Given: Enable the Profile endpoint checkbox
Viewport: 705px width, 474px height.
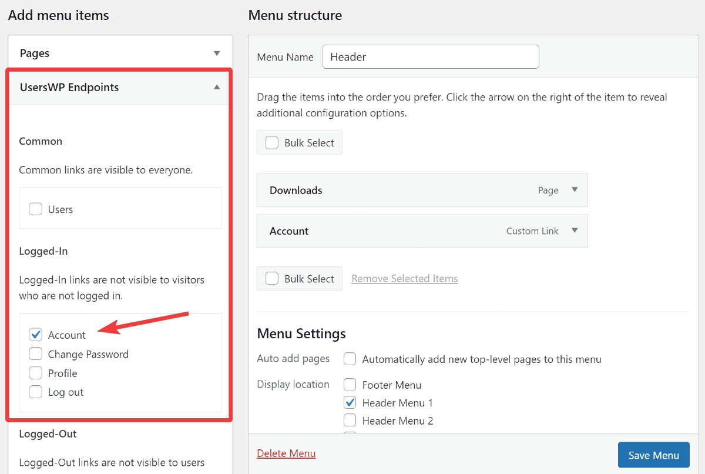Looking at the screenshot, I should 36,373.
